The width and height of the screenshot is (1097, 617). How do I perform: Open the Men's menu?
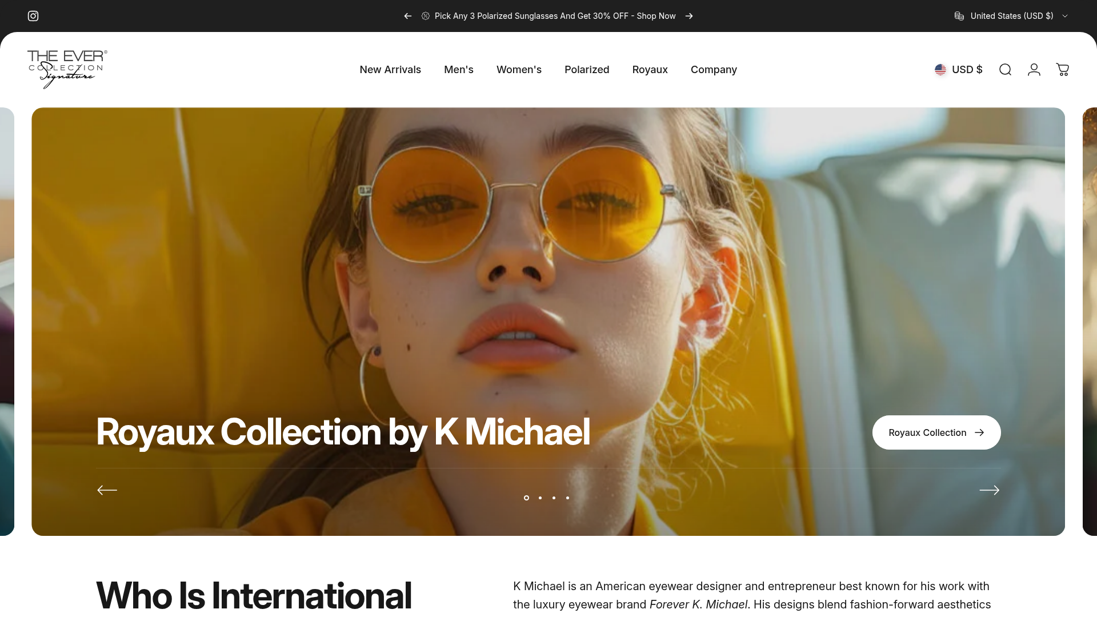point(459,70)
